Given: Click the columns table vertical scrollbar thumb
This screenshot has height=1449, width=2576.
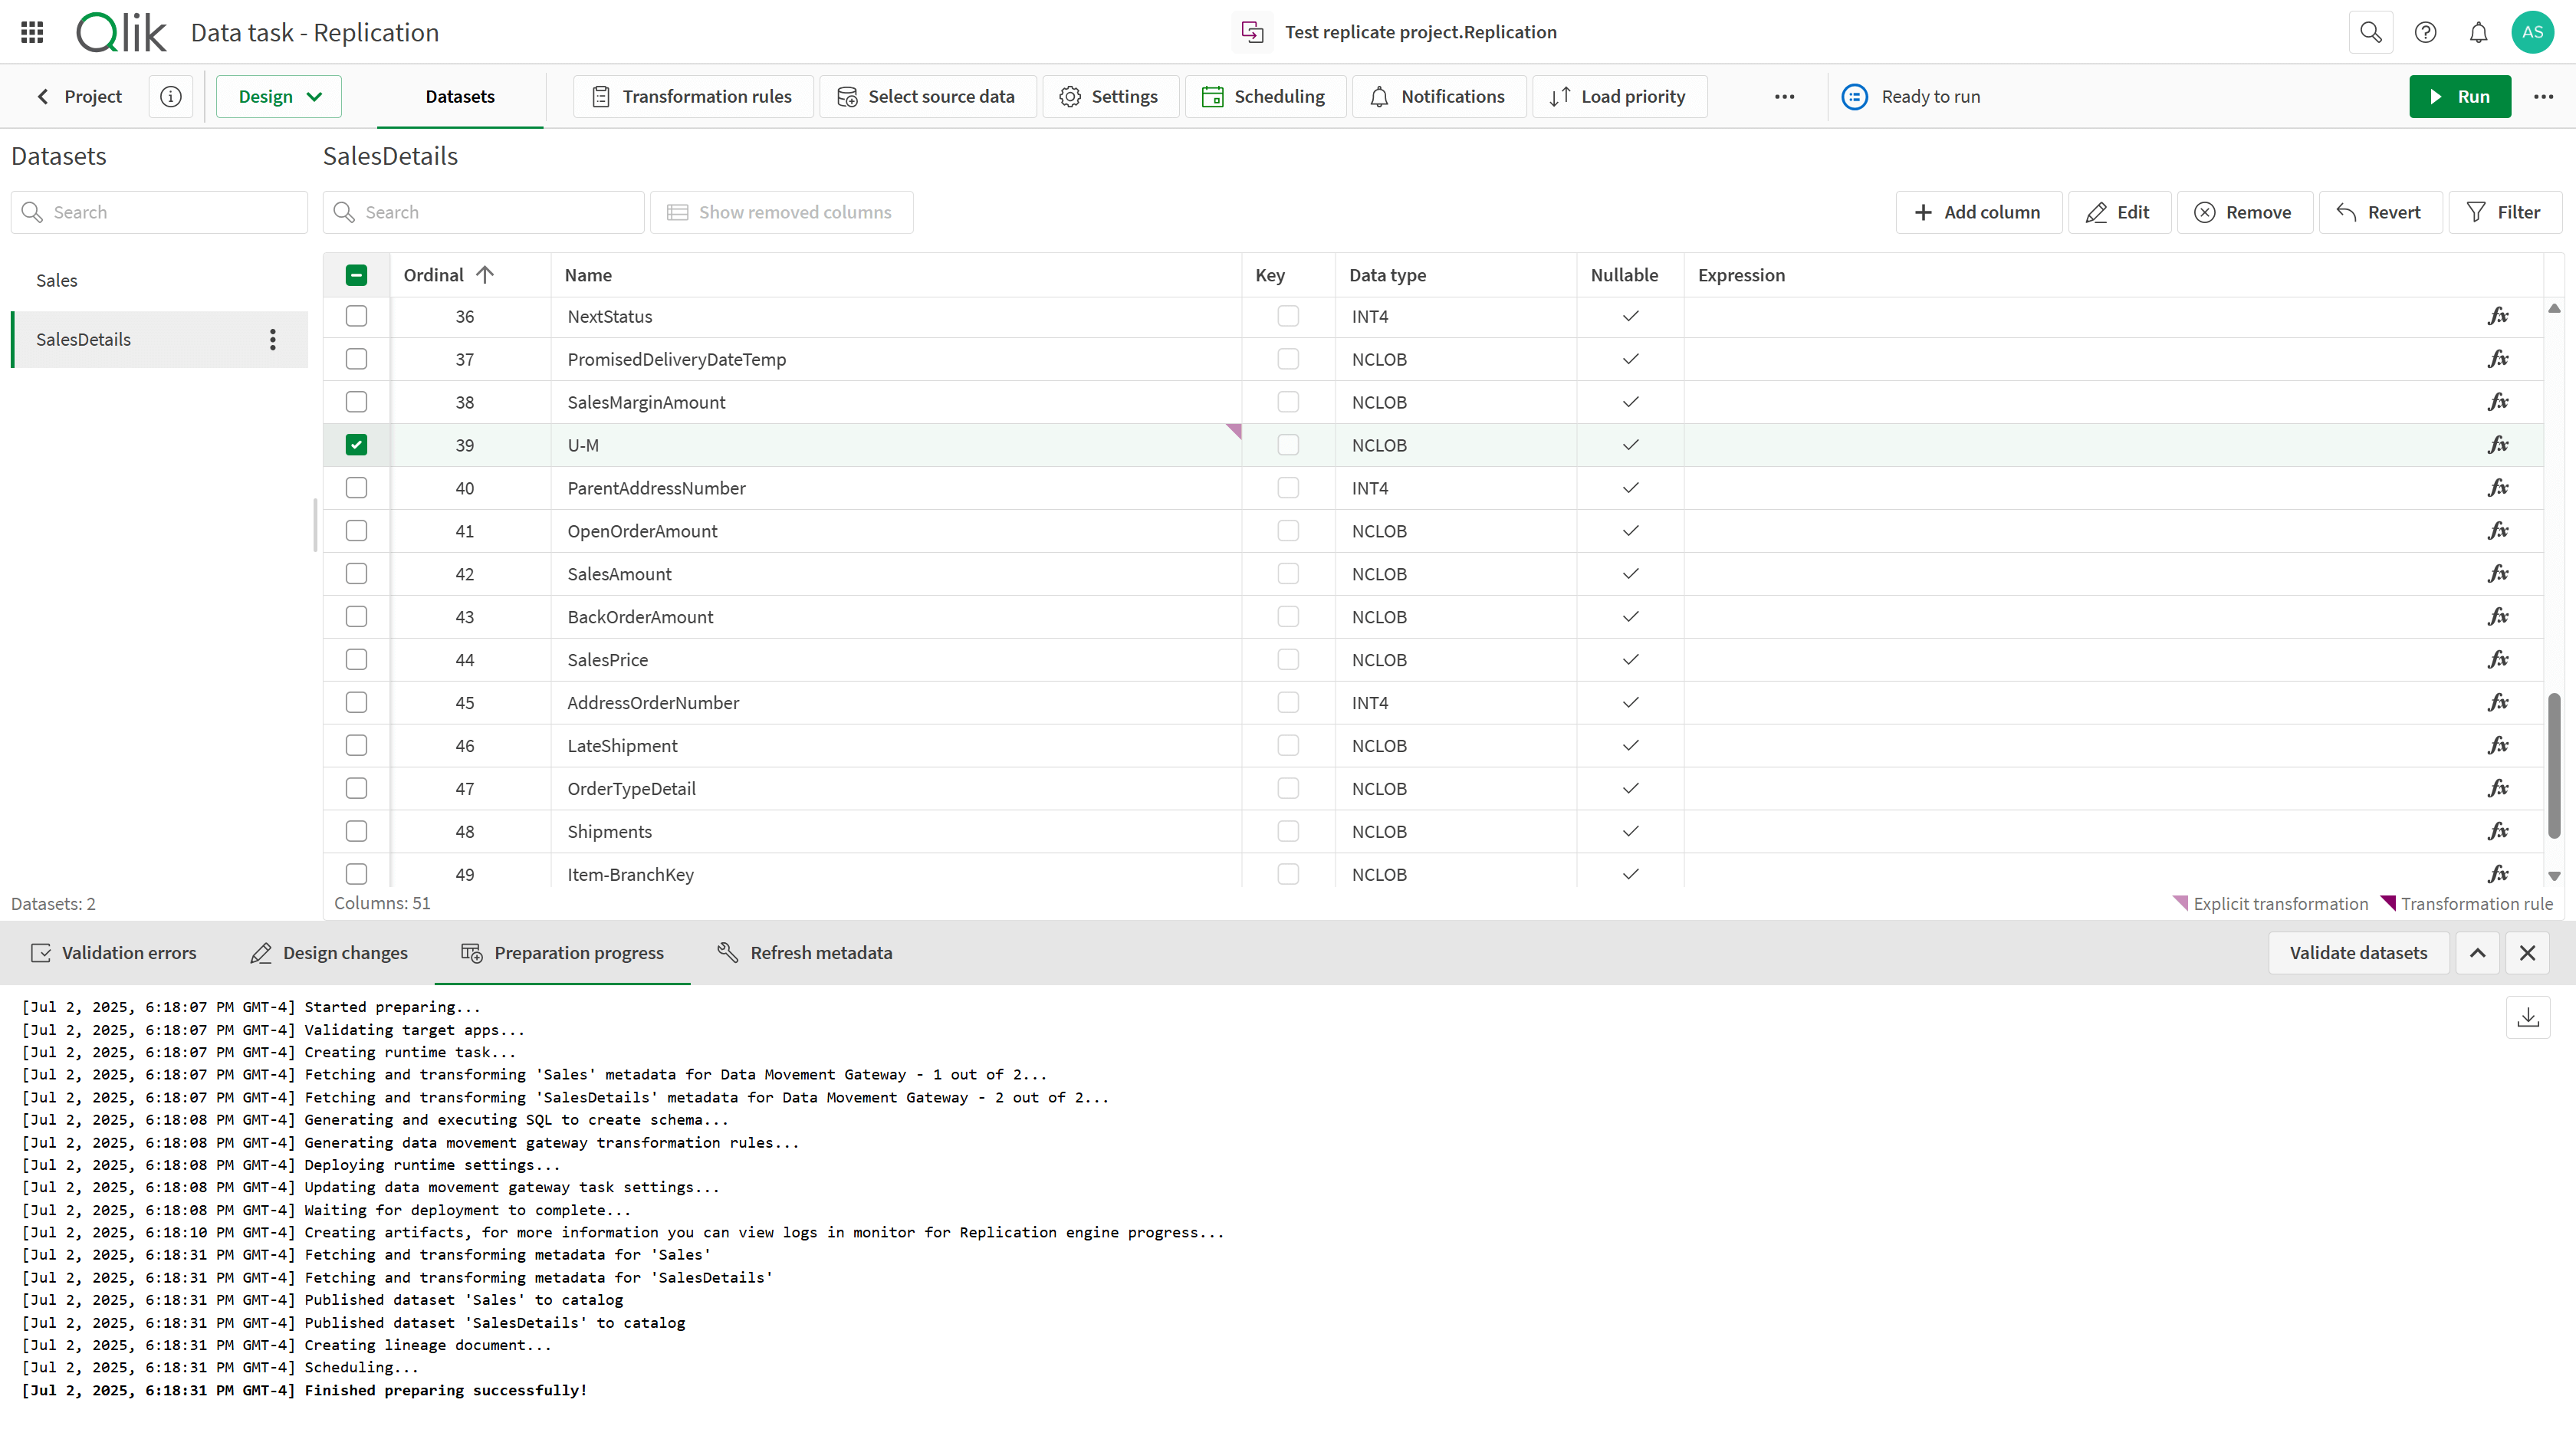Looking at the screenshot, I should (x=2553, y=765).
